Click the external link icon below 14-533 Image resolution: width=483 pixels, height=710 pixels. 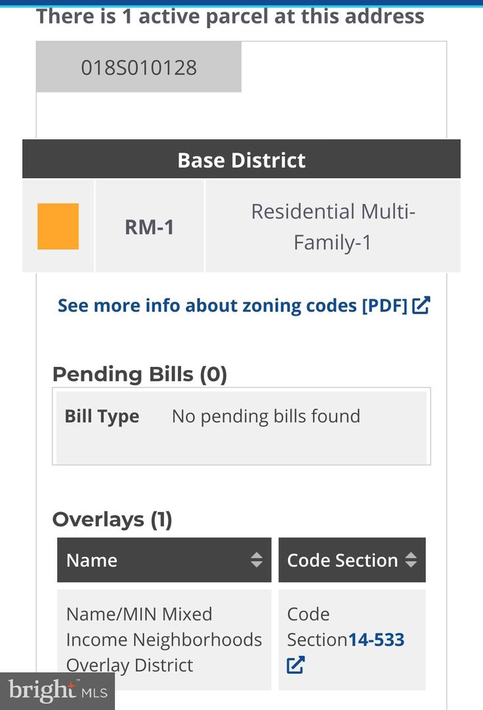tap(295, 665)
